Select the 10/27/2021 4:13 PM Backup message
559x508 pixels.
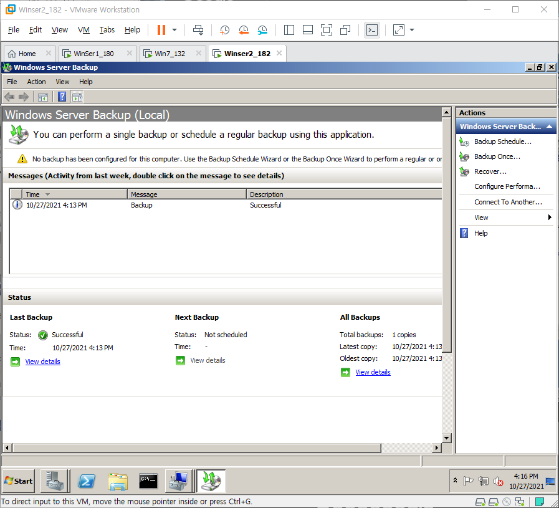point(226,205)
